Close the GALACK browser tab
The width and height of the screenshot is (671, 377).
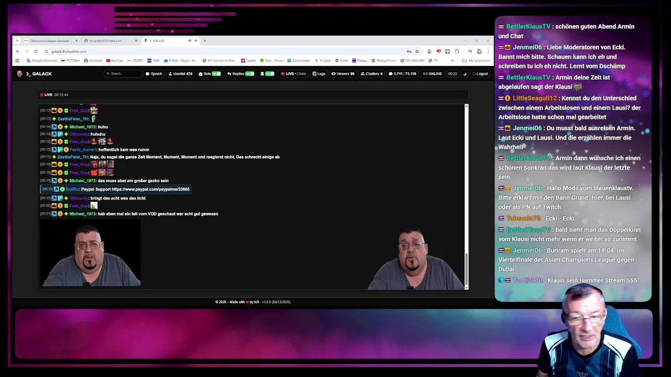click(196, 41)
